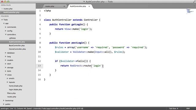Expand the storage folder
The width and height of the screenshot is (196, 110).
tap(6, 68)
